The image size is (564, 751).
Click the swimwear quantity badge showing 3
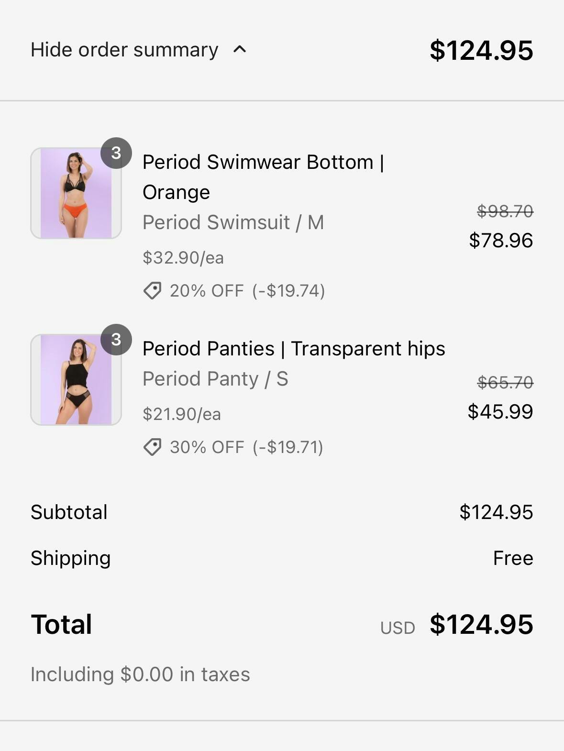point(116,153)
